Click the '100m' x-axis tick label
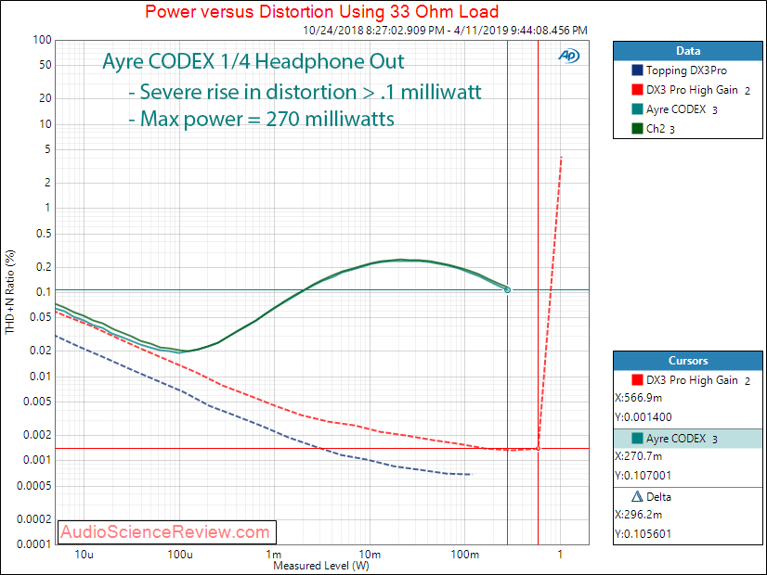 tap(464, 555)
